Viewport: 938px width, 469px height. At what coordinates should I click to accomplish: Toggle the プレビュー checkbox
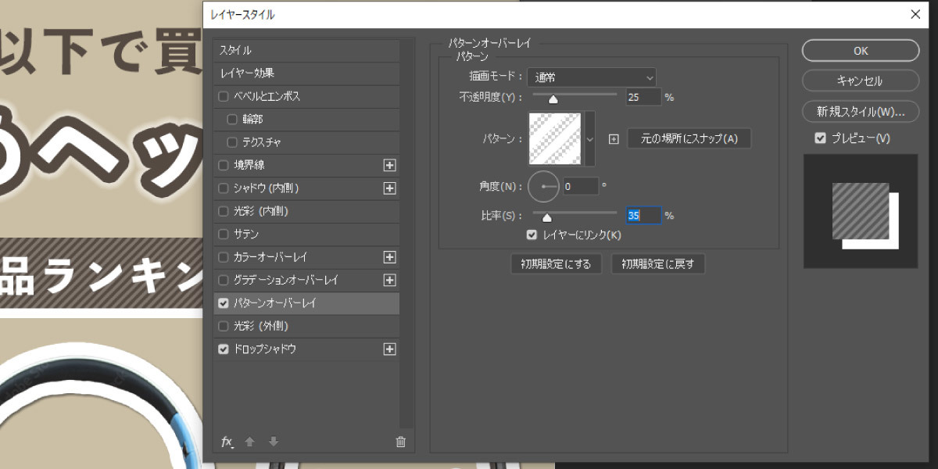tap(820, 138)
